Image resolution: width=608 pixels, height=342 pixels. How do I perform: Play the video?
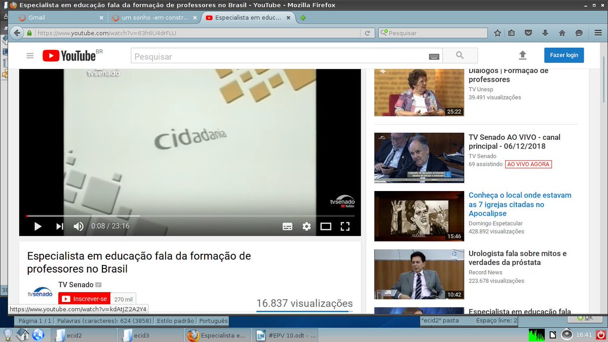coord(37,226)
